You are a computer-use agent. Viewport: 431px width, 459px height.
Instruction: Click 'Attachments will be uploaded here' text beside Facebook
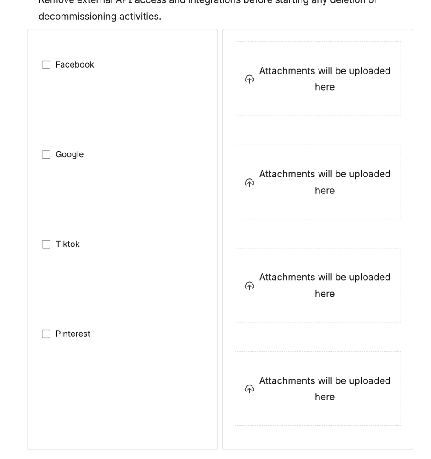pos(325,79)
